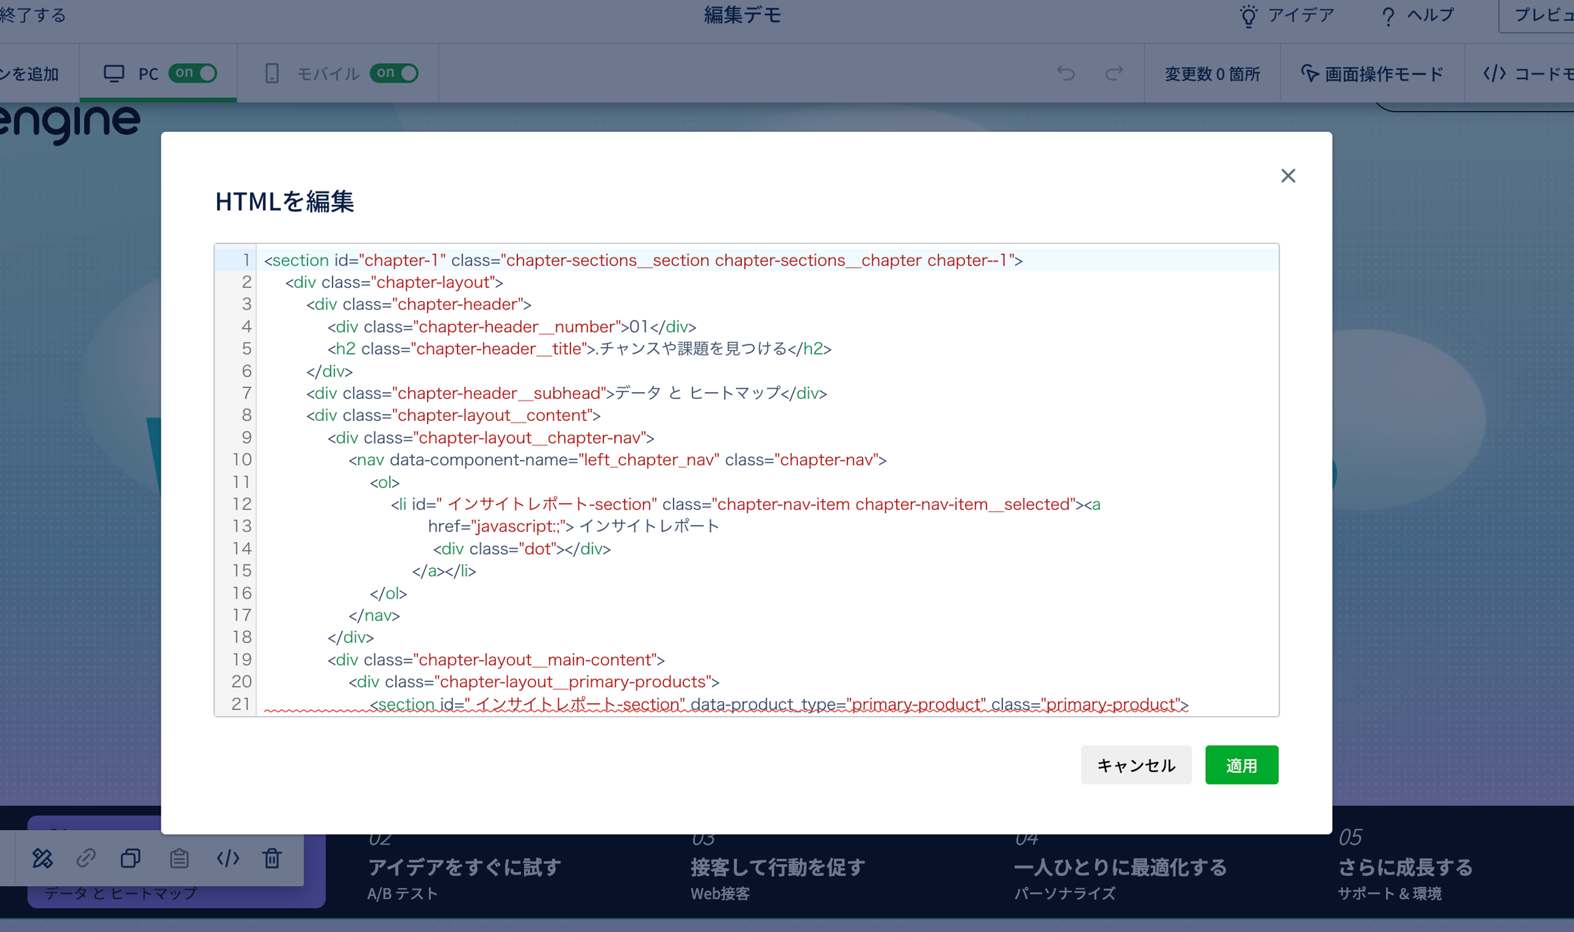1574x932 pixels.
Task: Click code line 5 with h2 title
Action: pyautogui.click(x=579, y=349)
